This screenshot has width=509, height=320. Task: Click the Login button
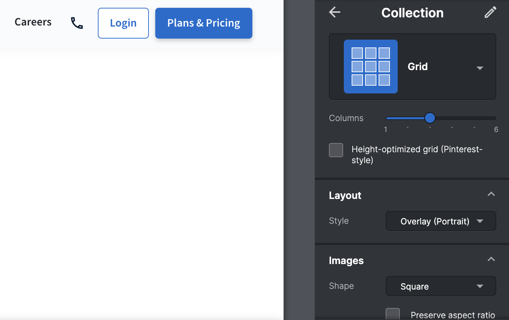tap(123, 23)
